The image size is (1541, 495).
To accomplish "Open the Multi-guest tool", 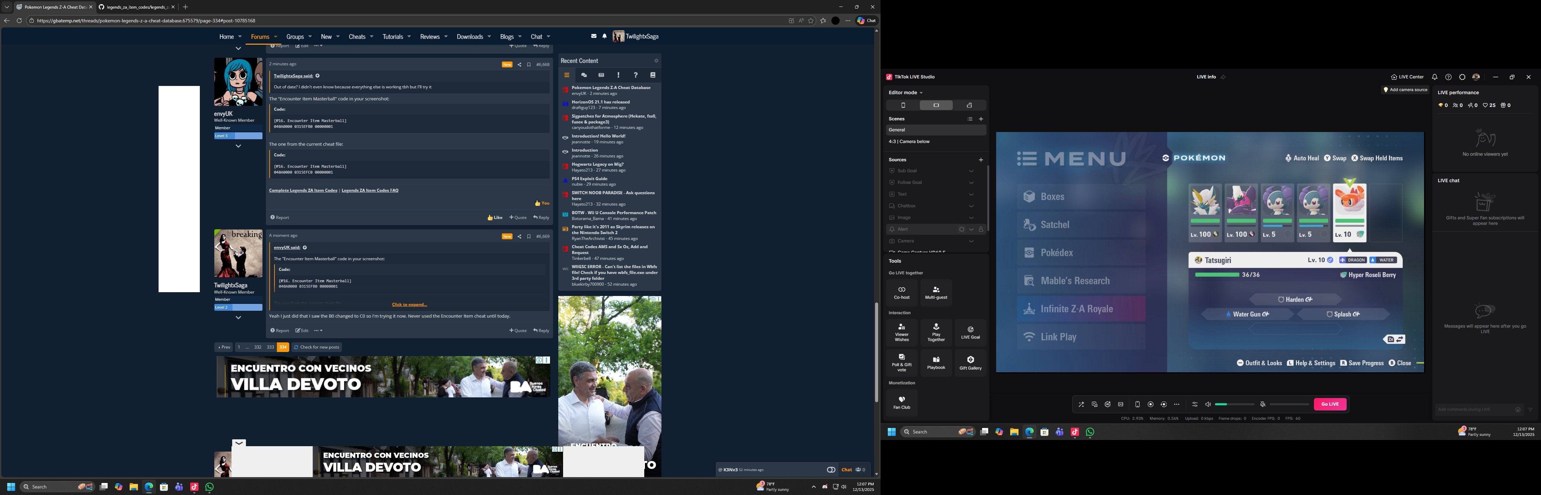I will pos(936,292).
